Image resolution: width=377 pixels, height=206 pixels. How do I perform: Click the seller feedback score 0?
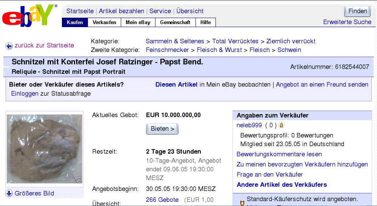(x=271, y=125)
